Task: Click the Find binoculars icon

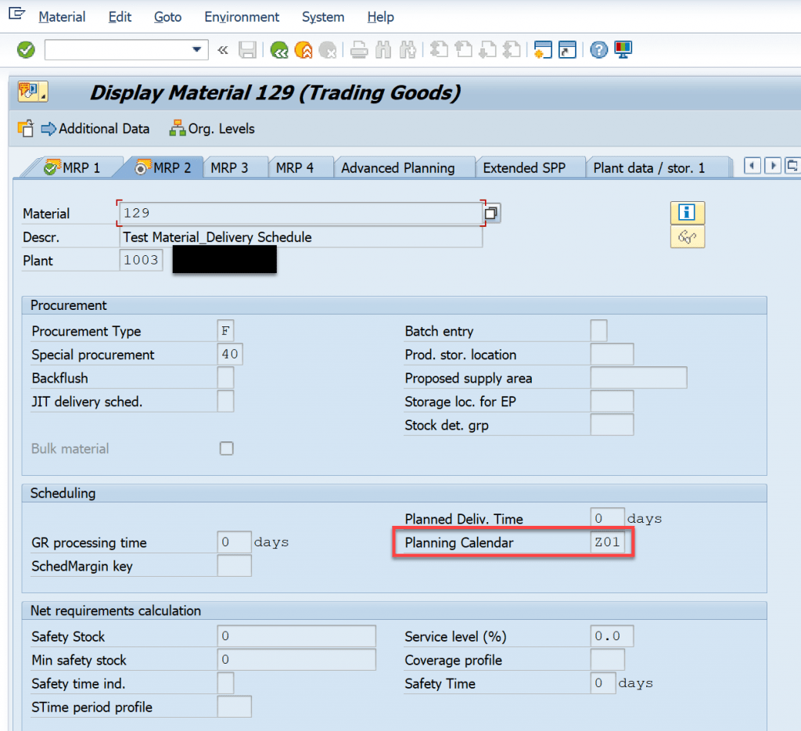Action: [383, 50]
